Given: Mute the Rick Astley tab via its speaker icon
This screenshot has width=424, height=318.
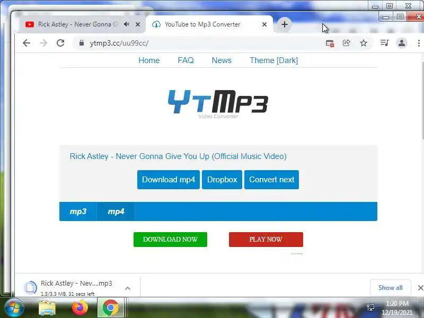Looking at the screenshot, I should (x=126, y=24).
